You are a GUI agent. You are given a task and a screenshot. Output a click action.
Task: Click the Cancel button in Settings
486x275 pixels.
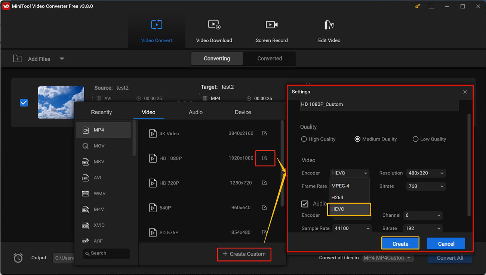[446, 244]
